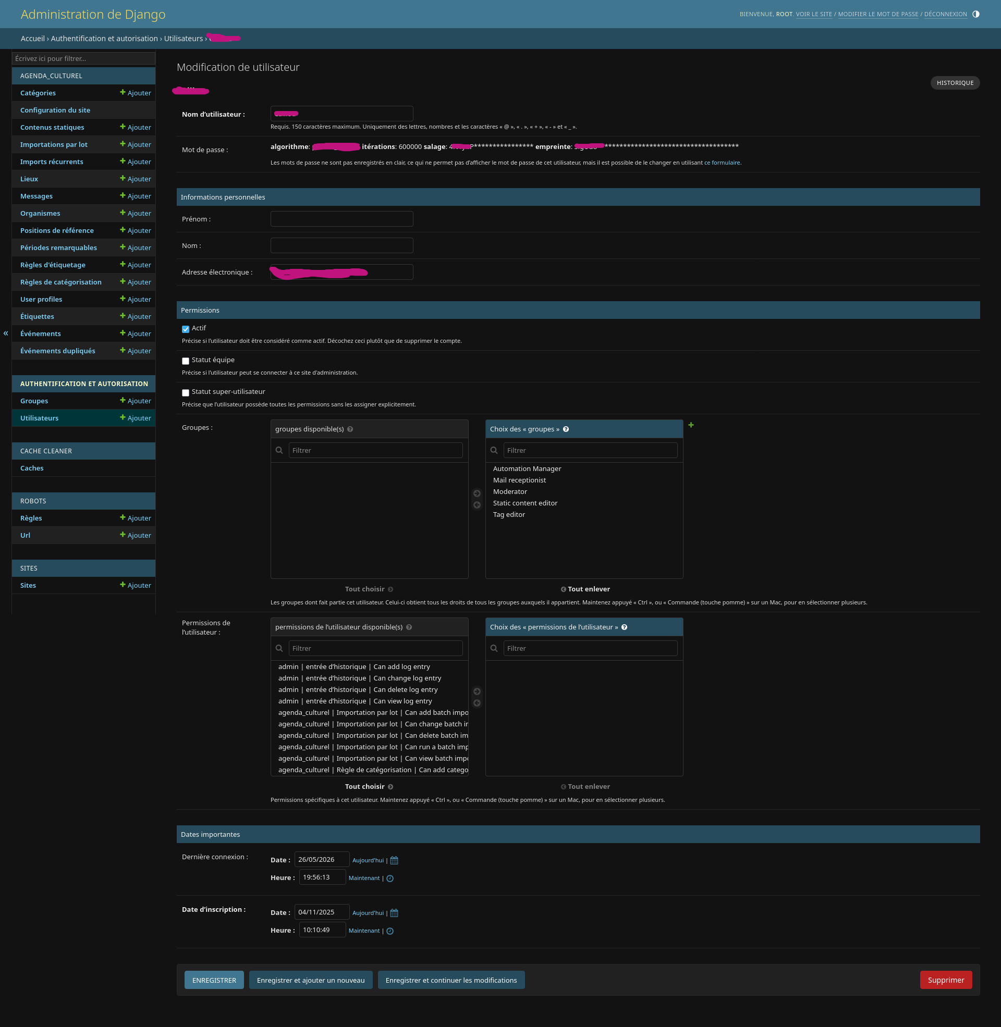Enable the Statut équipe checkbox
Viewport: 1001px width, 1027px height.
186,361
